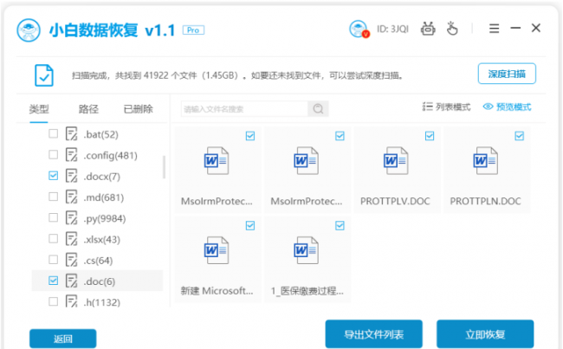Click the 深度扫描 deep scan button
This screenshot has height=349, width=563.
(x=507, y=74)
